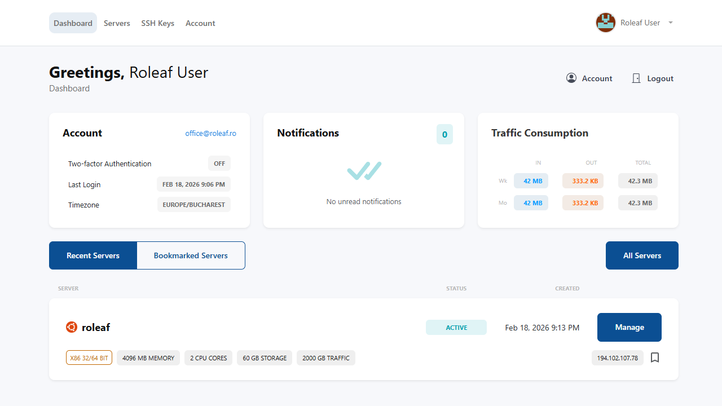Switch to the Bookmarked Servers tab
The height and width of the screenshot is (406, 722).
pyautogui.click(x=191, y=255)
